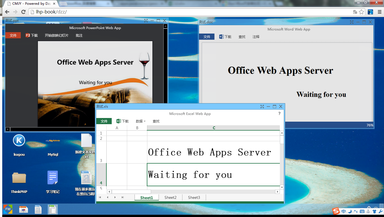Go to first sheet navigation arrow
The image size is (384, 217).
100,197
